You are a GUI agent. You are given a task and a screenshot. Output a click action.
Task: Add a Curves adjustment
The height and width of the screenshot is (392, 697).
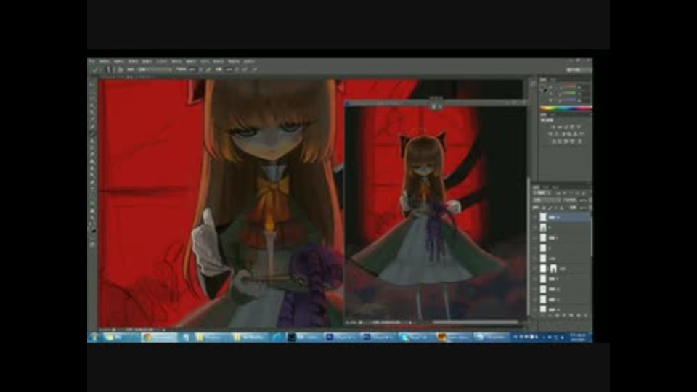click(566, 128)
